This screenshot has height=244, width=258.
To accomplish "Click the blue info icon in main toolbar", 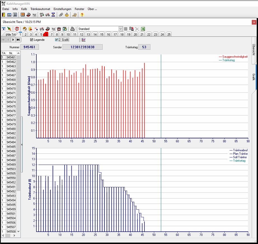I will pos(15,15).
